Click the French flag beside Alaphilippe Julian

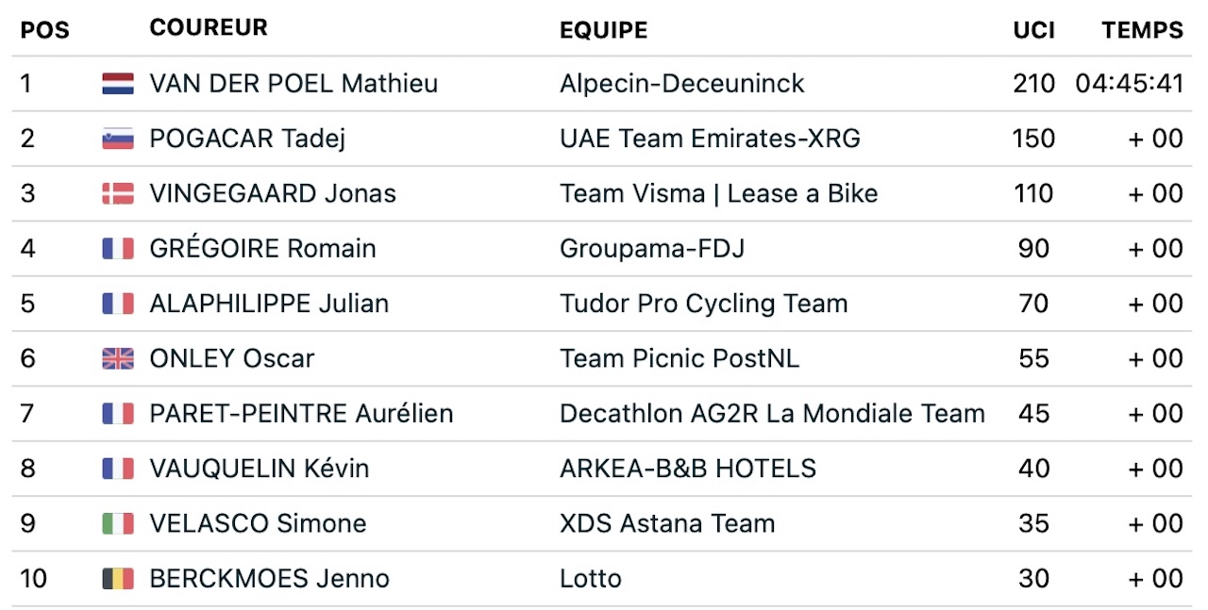coord(118,304)
